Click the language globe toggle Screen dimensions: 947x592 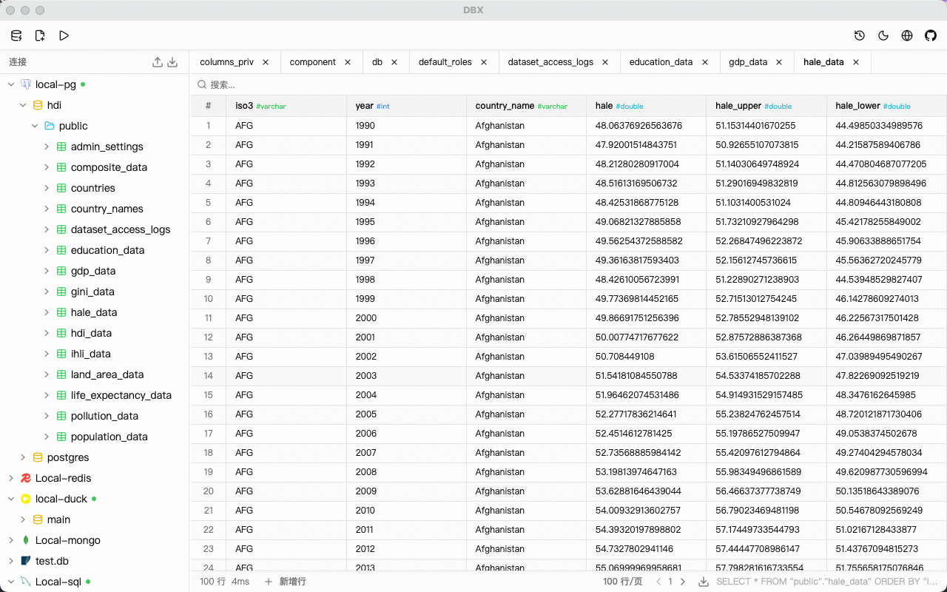tap(907, 35)
